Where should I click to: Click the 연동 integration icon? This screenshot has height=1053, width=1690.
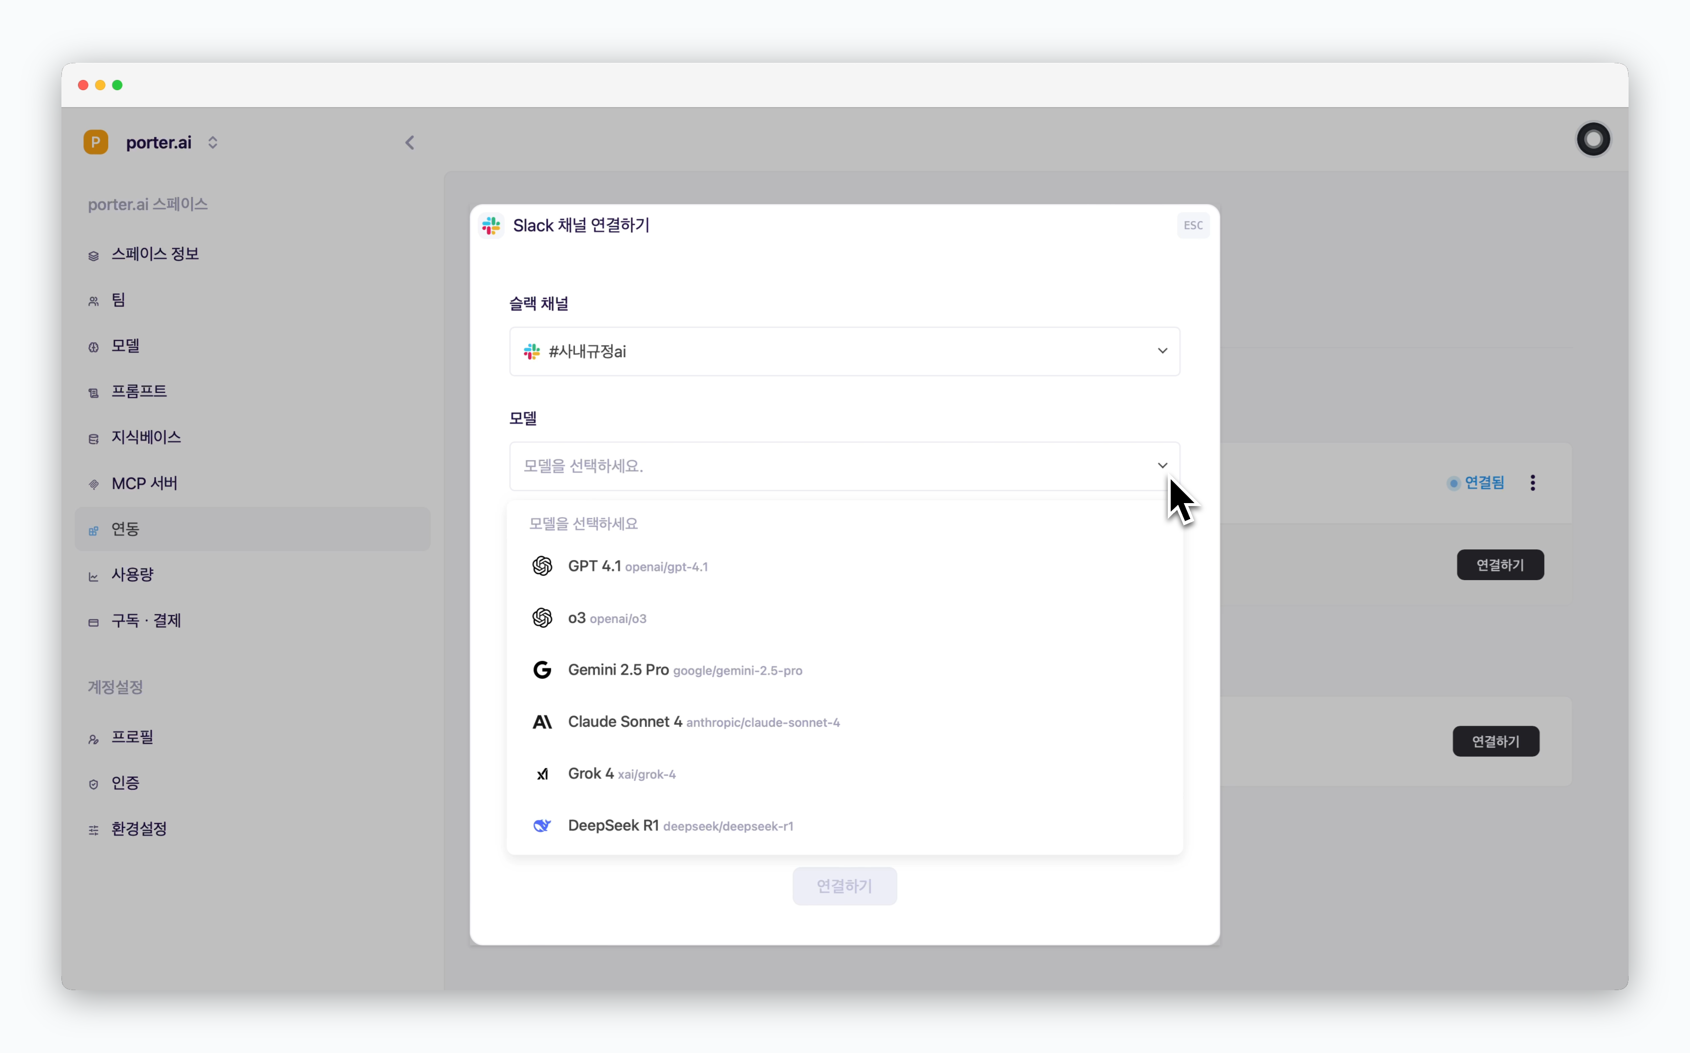click(93, 531)
